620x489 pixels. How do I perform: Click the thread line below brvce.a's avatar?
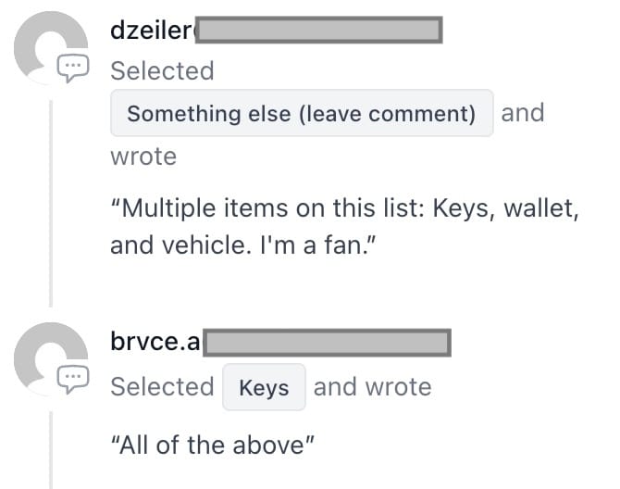pos(51,449)
